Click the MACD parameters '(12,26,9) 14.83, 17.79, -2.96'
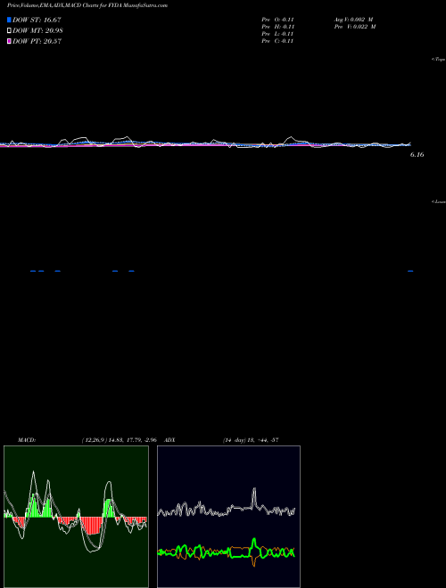This screenshot has width=446, height=588. coord(119,440)
